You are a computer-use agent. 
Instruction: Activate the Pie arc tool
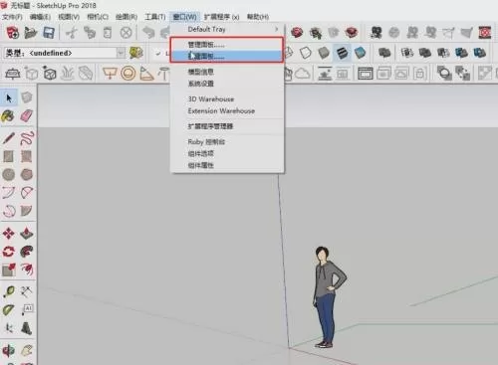pos(27,210)
